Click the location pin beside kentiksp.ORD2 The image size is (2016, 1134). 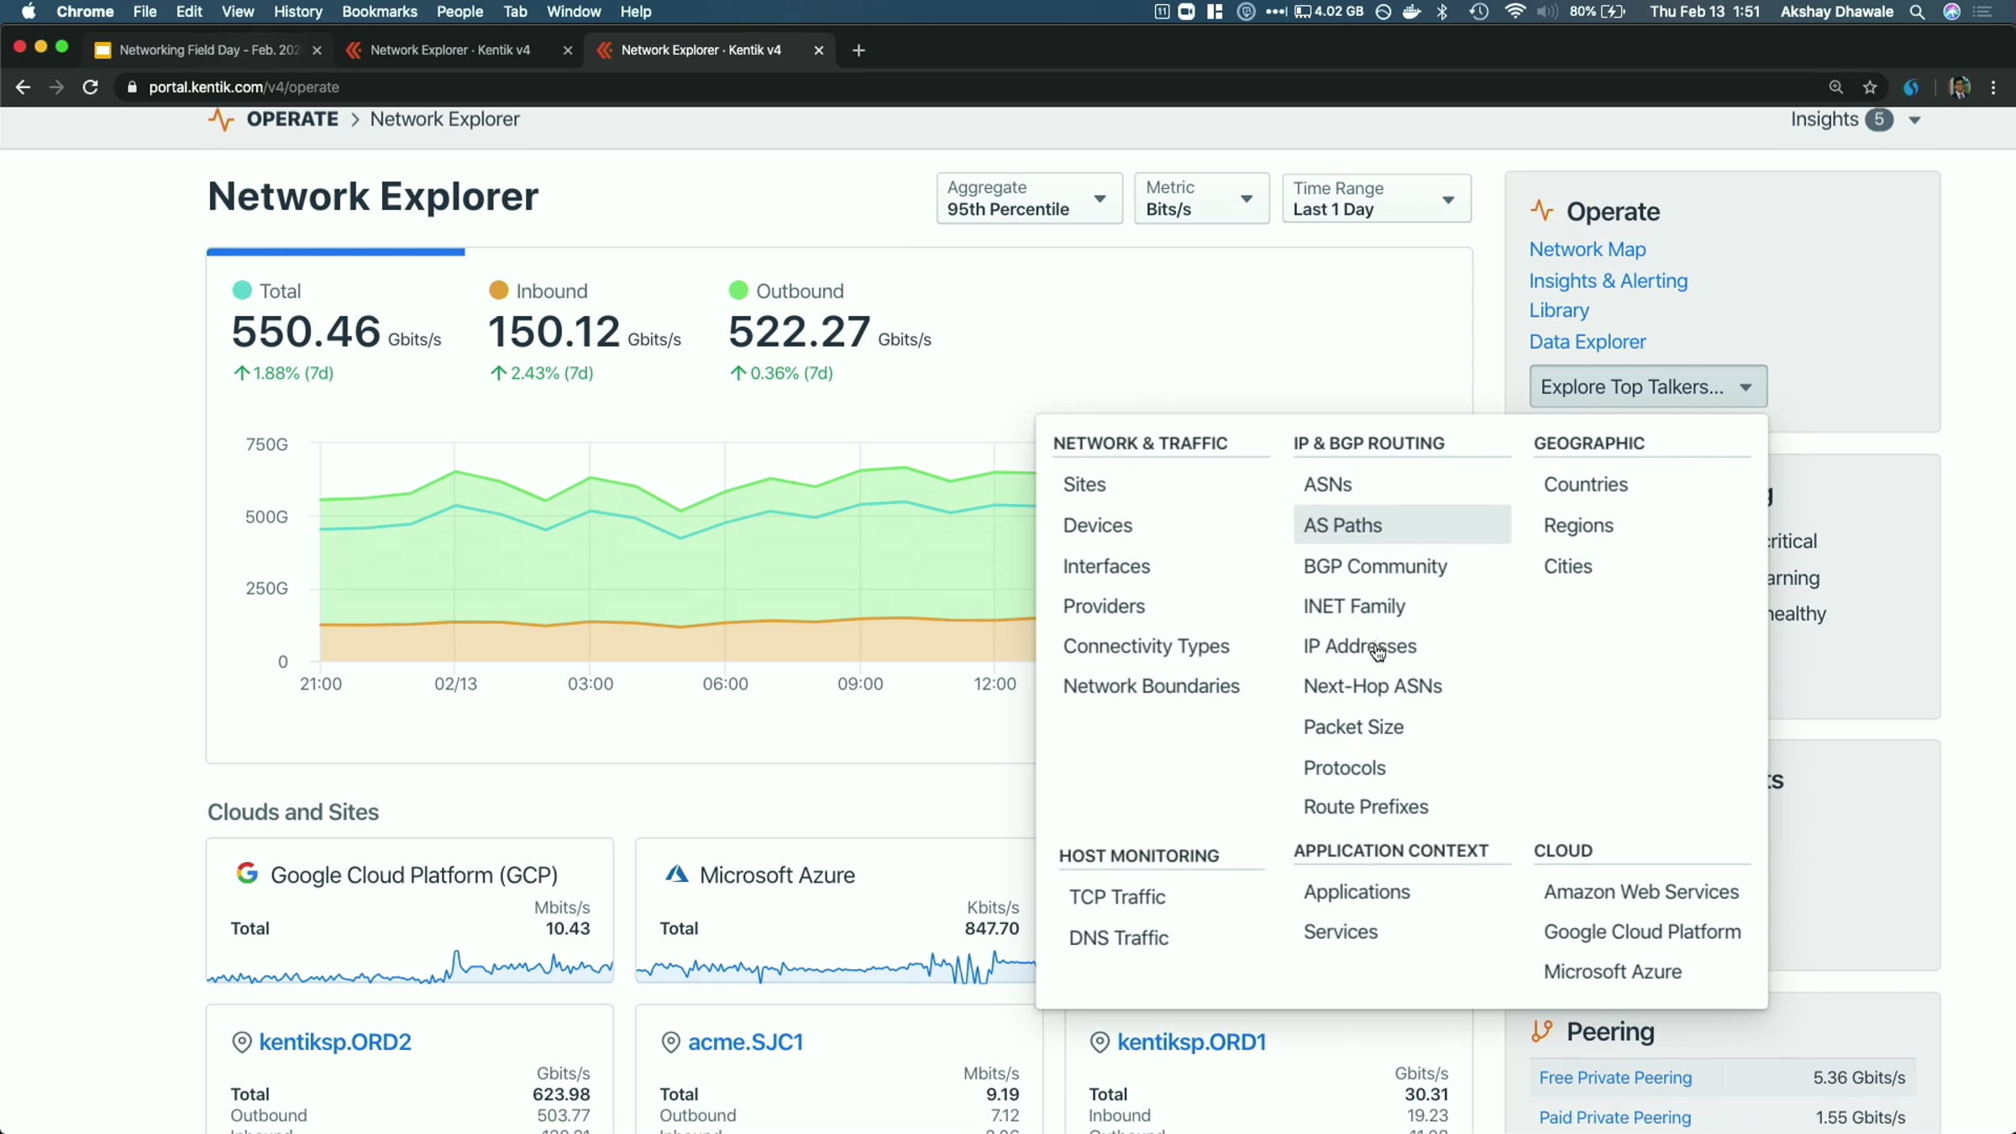pos(241,1042)
